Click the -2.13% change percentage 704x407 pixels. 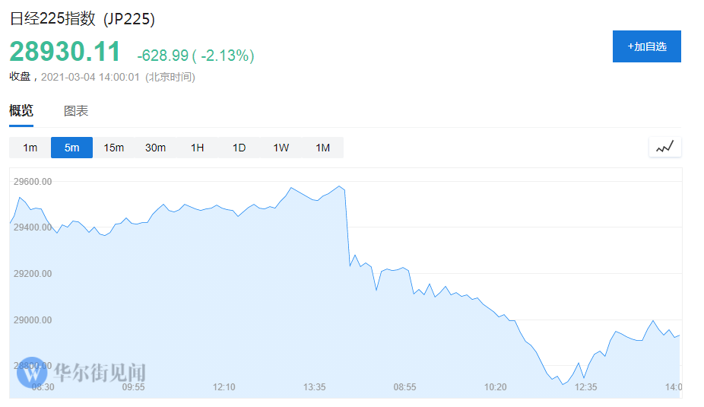pyautogui.click(x=227, y=56)
